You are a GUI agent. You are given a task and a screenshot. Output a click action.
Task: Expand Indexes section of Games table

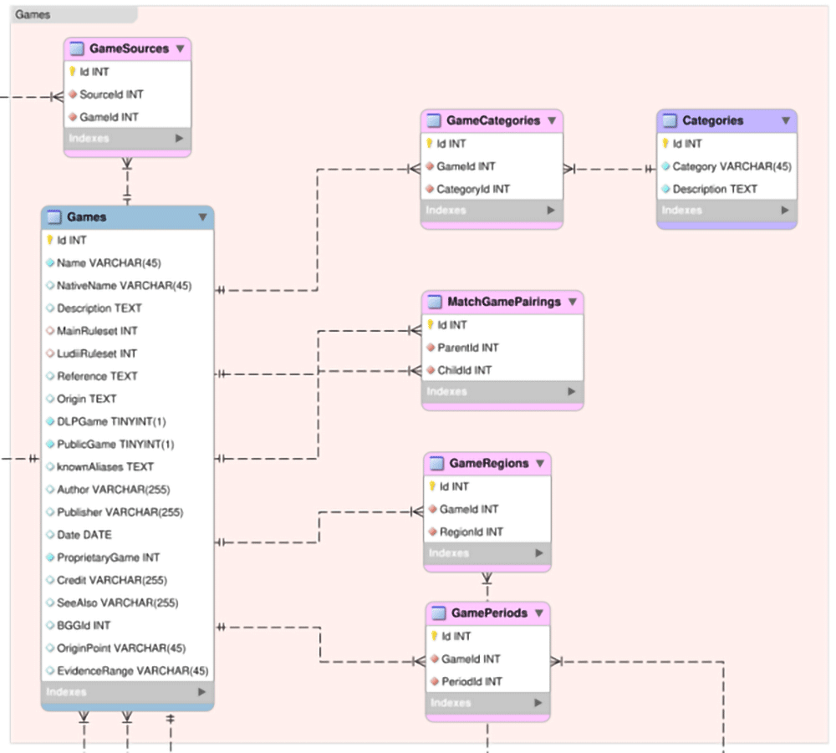201,692
